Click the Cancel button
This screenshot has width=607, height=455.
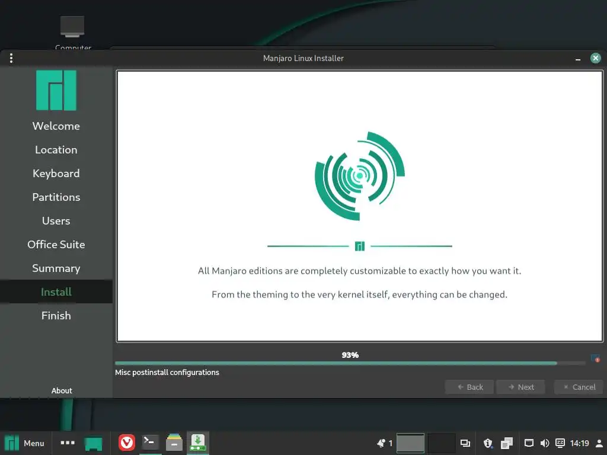579,387
